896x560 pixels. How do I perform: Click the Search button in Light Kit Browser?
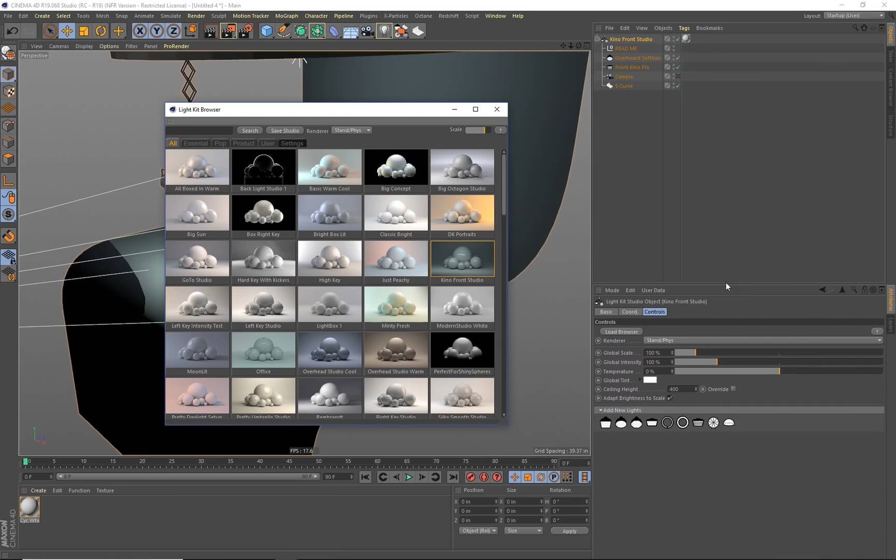[x=250, y=131]
